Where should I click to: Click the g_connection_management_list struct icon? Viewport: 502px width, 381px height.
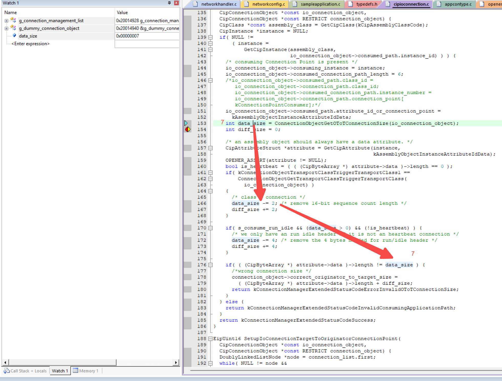coord(13,20)
